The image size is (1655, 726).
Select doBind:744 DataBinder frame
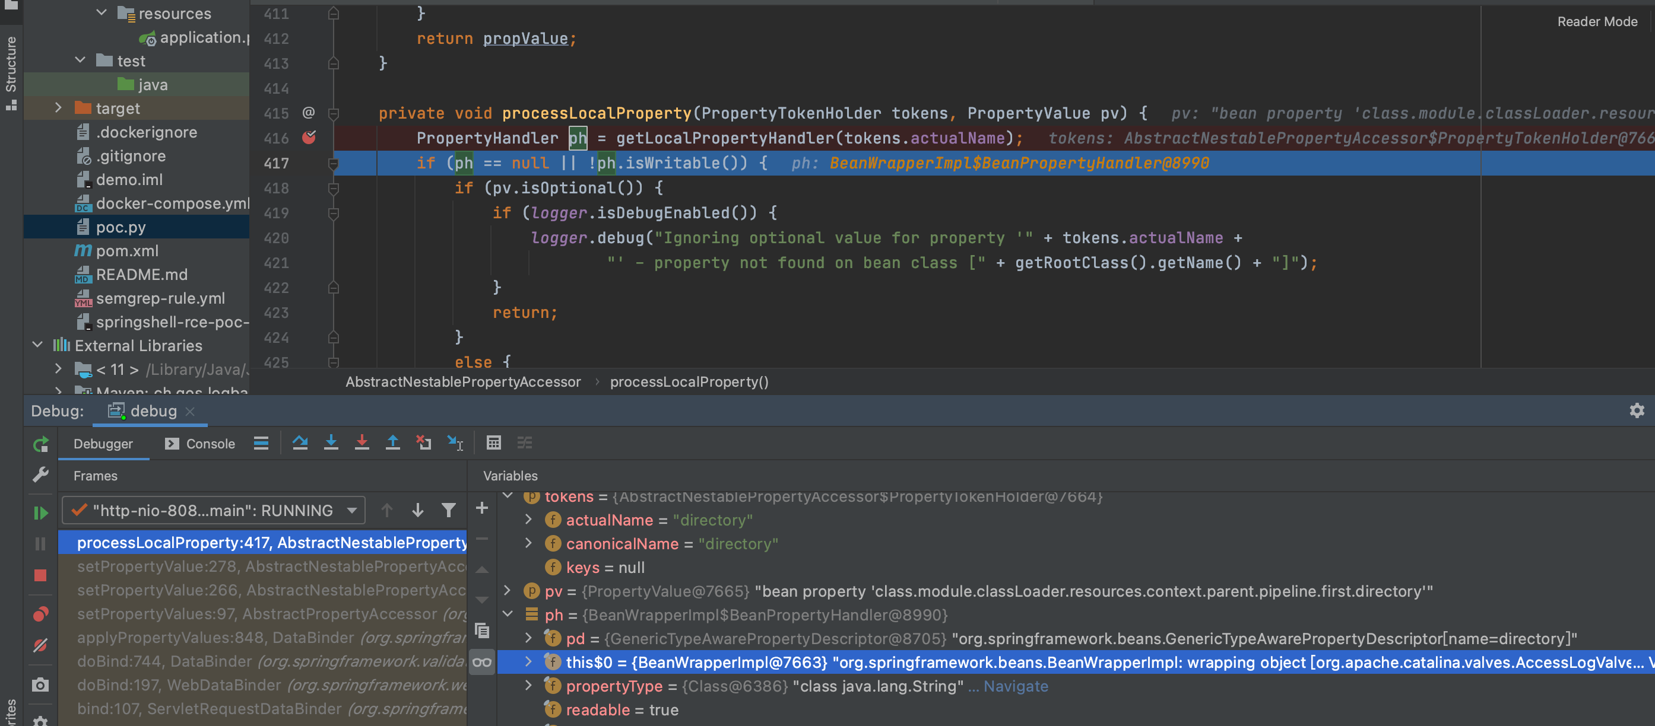[262, 661]
